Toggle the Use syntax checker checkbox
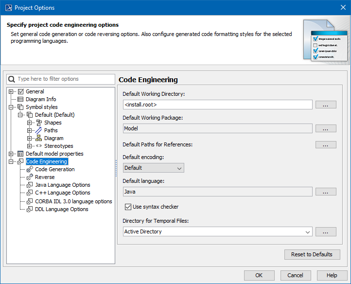This screenshot has height=284, width=351. (128, 207)
